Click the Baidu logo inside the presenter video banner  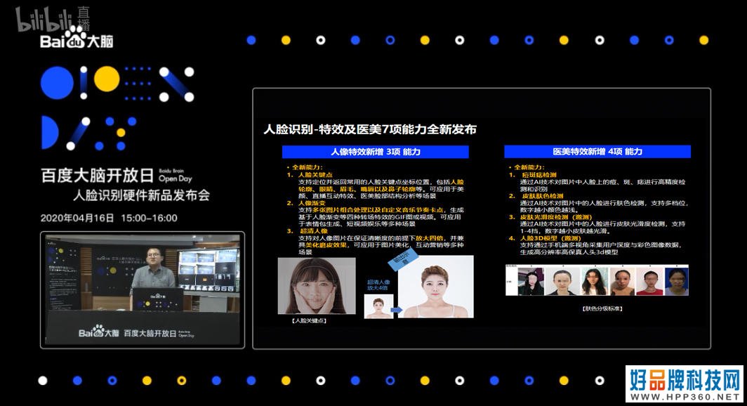[98, 331]
